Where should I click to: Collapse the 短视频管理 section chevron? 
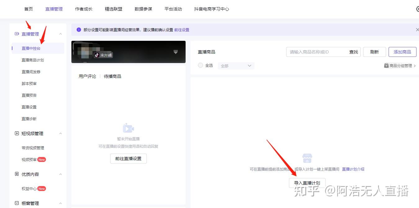(x=61, y=134)
